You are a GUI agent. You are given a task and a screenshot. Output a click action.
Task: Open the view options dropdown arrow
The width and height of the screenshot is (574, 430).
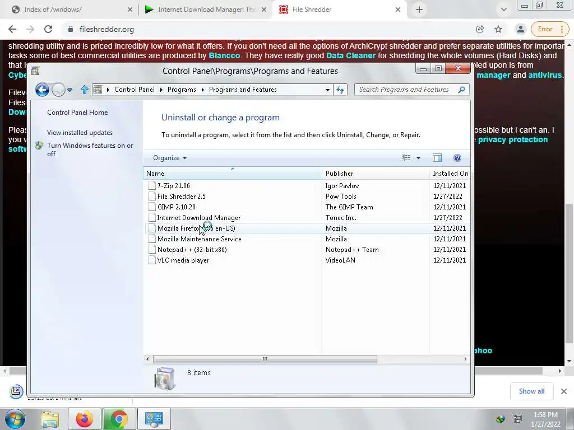click(x=418, y=158)
